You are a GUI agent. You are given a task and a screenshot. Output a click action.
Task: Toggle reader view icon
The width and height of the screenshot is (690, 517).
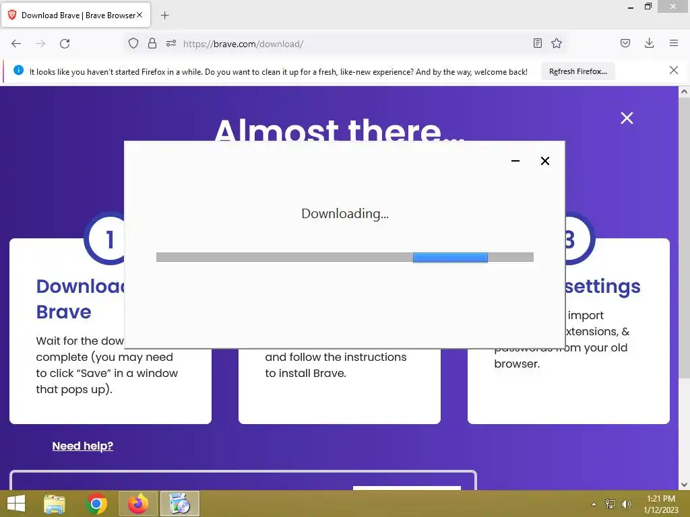537,43
